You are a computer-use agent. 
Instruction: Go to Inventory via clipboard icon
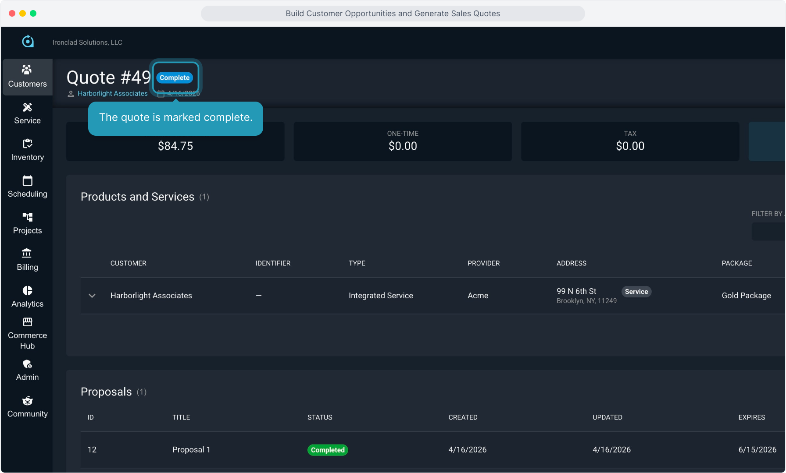coord(27,144)
